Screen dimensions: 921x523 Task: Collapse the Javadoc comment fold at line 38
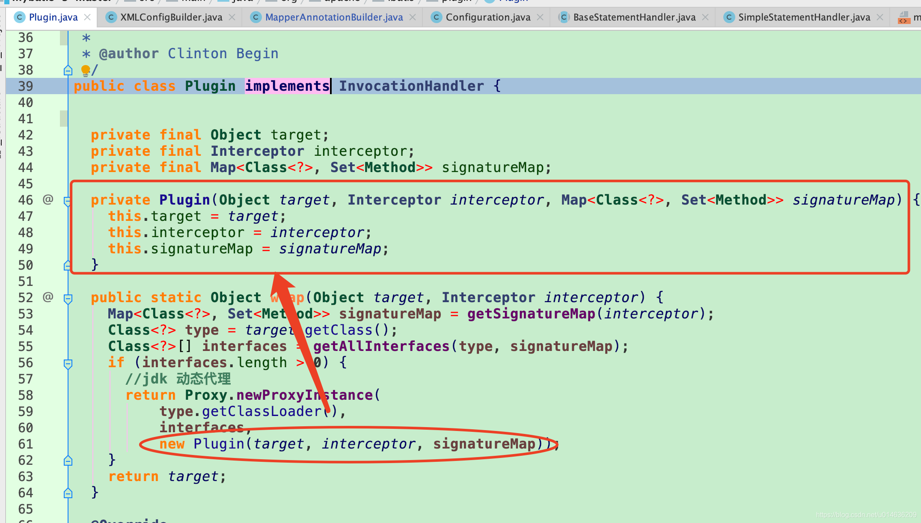(68, 70)
